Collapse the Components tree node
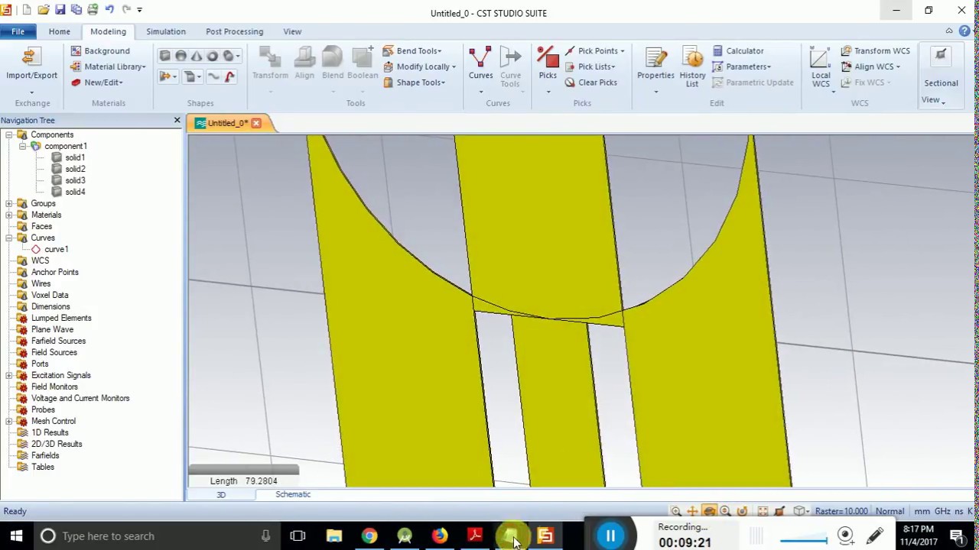 9,134
